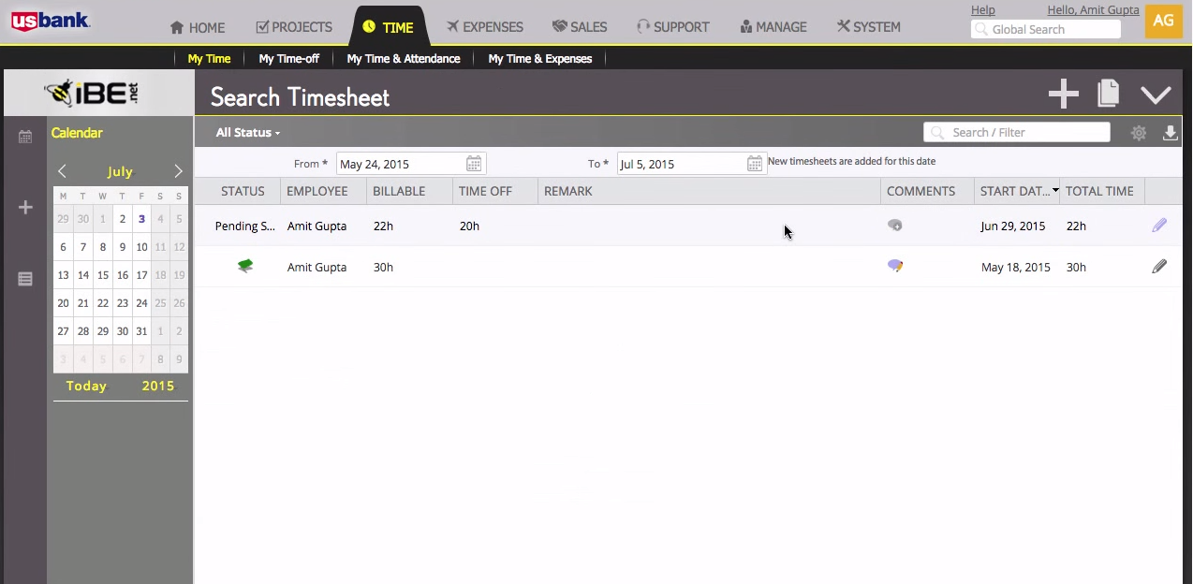Sort by REMARK column header
Image resolution: width=1193 pixels, height=584 pixels.
(568, 191)
